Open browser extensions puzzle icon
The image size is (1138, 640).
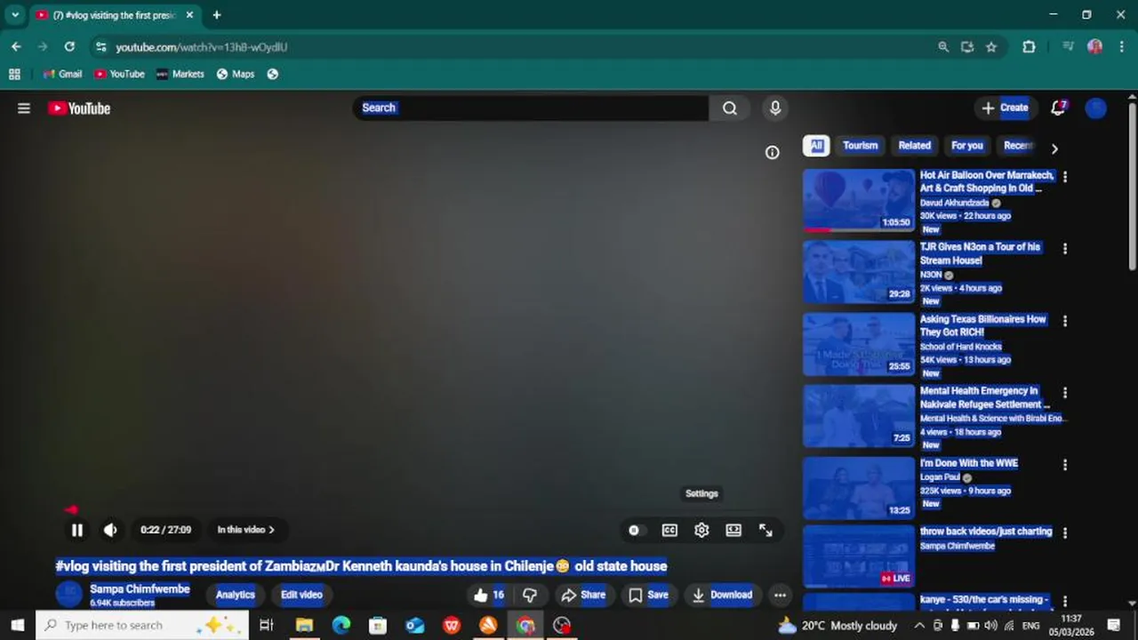pos(1029,47)
